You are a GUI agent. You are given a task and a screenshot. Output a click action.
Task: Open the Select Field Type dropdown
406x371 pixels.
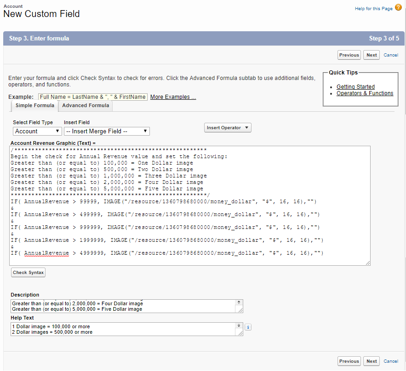(37, 131)
